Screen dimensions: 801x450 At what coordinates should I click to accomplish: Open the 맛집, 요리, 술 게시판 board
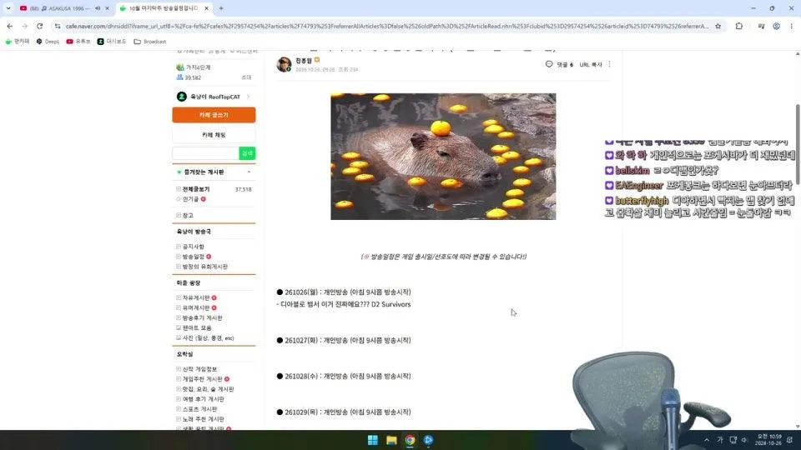(208, 389)
